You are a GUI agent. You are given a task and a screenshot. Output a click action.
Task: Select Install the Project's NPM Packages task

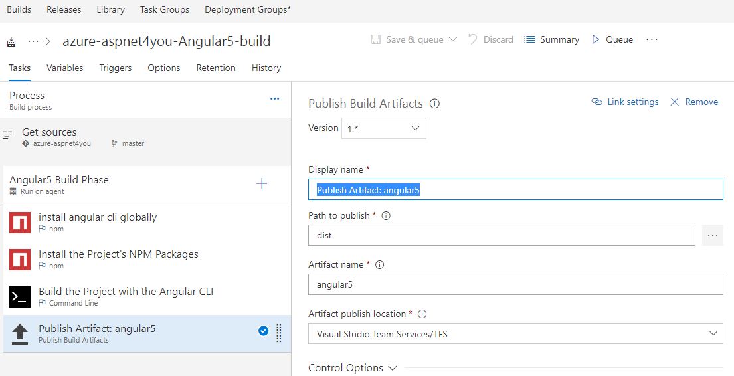(x=147, y=259)
